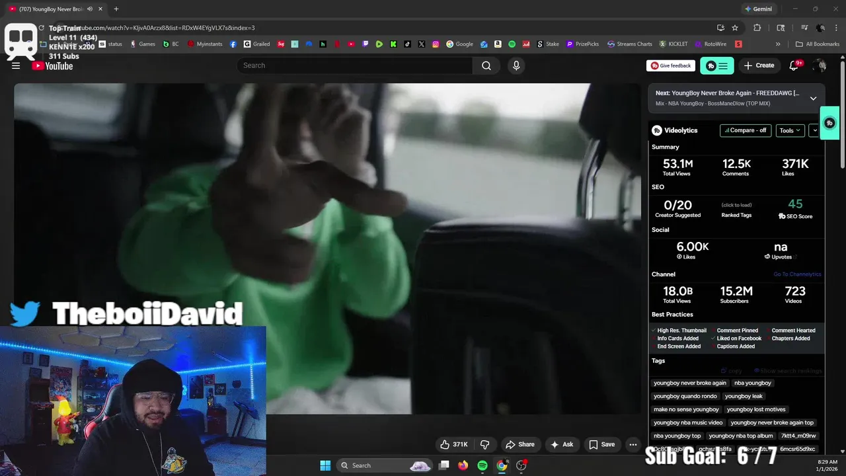
Task: Dislike the video with thumbs down
Action: coord(484,444)
